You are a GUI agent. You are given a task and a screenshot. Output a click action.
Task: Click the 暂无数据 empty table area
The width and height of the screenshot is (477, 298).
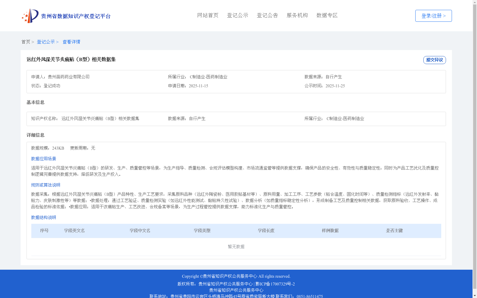tap(236, 246)
